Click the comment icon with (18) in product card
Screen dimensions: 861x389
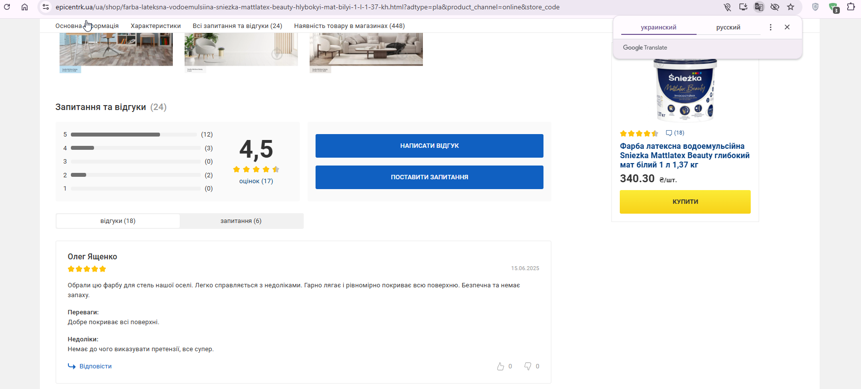click(675, 133)
